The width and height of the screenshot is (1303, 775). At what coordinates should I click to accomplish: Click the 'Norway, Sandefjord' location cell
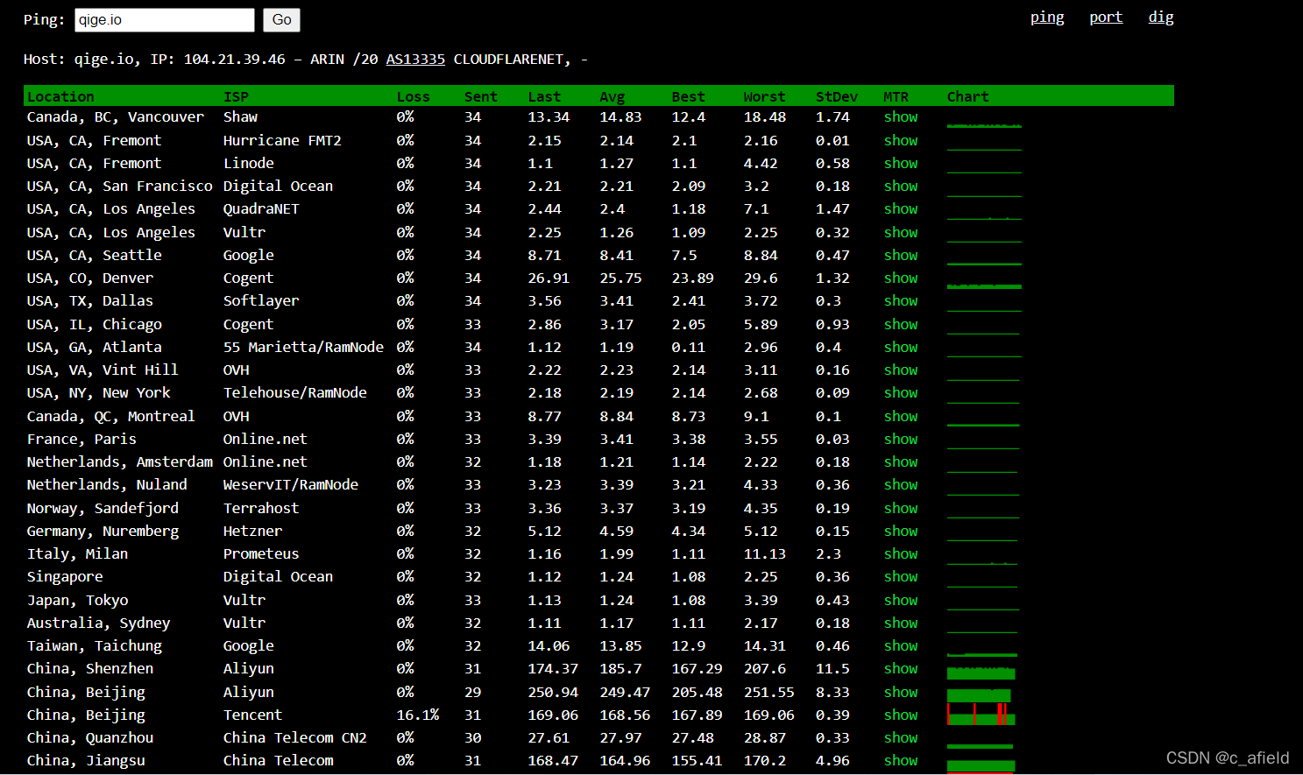(103, 508)
